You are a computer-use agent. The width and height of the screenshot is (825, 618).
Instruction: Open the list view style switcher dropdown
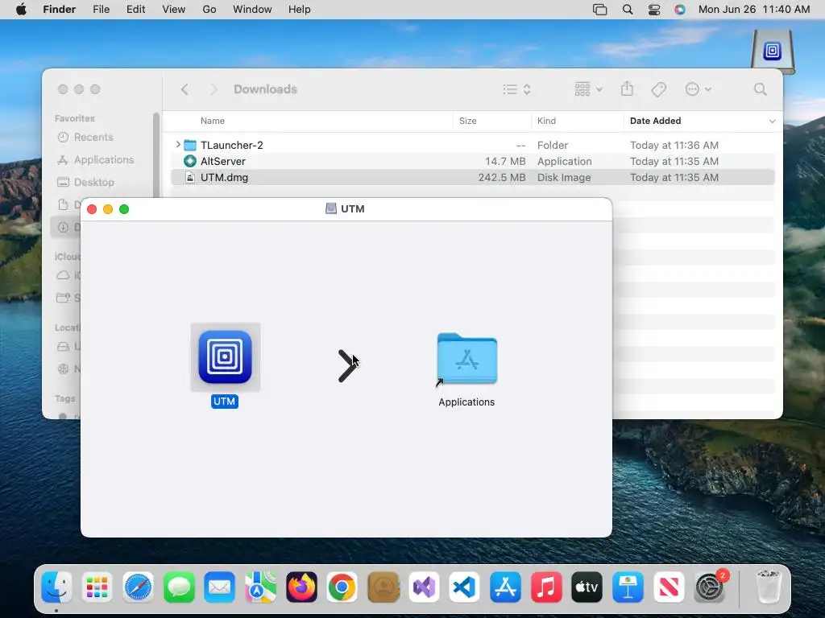point(516,89)
